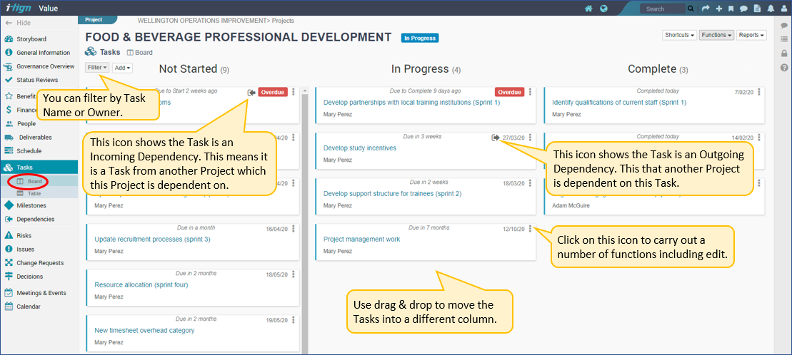Go to Risks in the sidebar
This screenshot has width=792, height=355.
click(24, 235)
